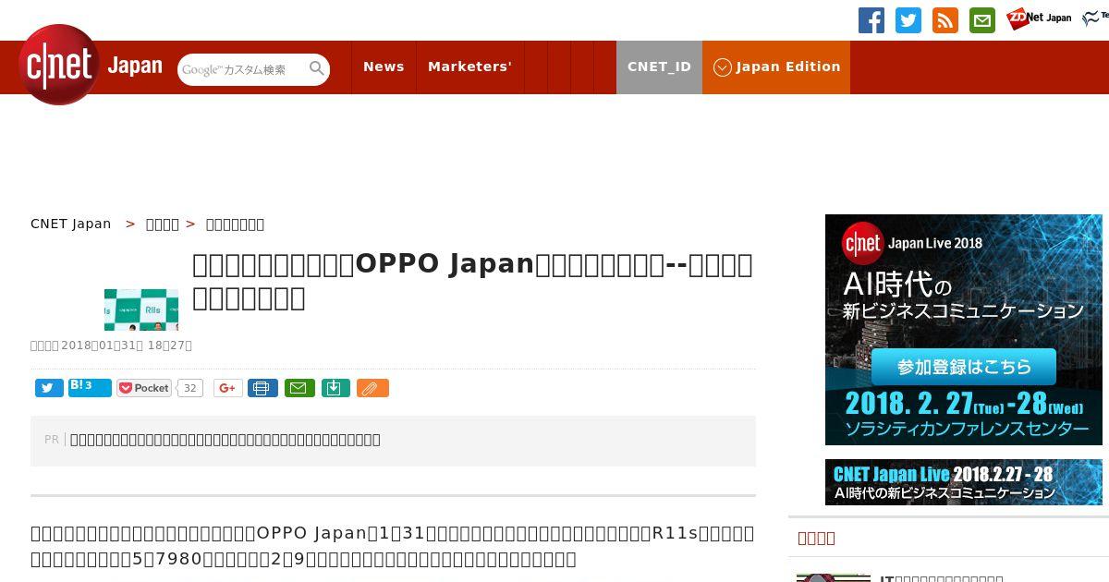Visit the ZDNet Japan logo link
The width and height of the screenshot is (1109, 582).
tap(1039, 18)
